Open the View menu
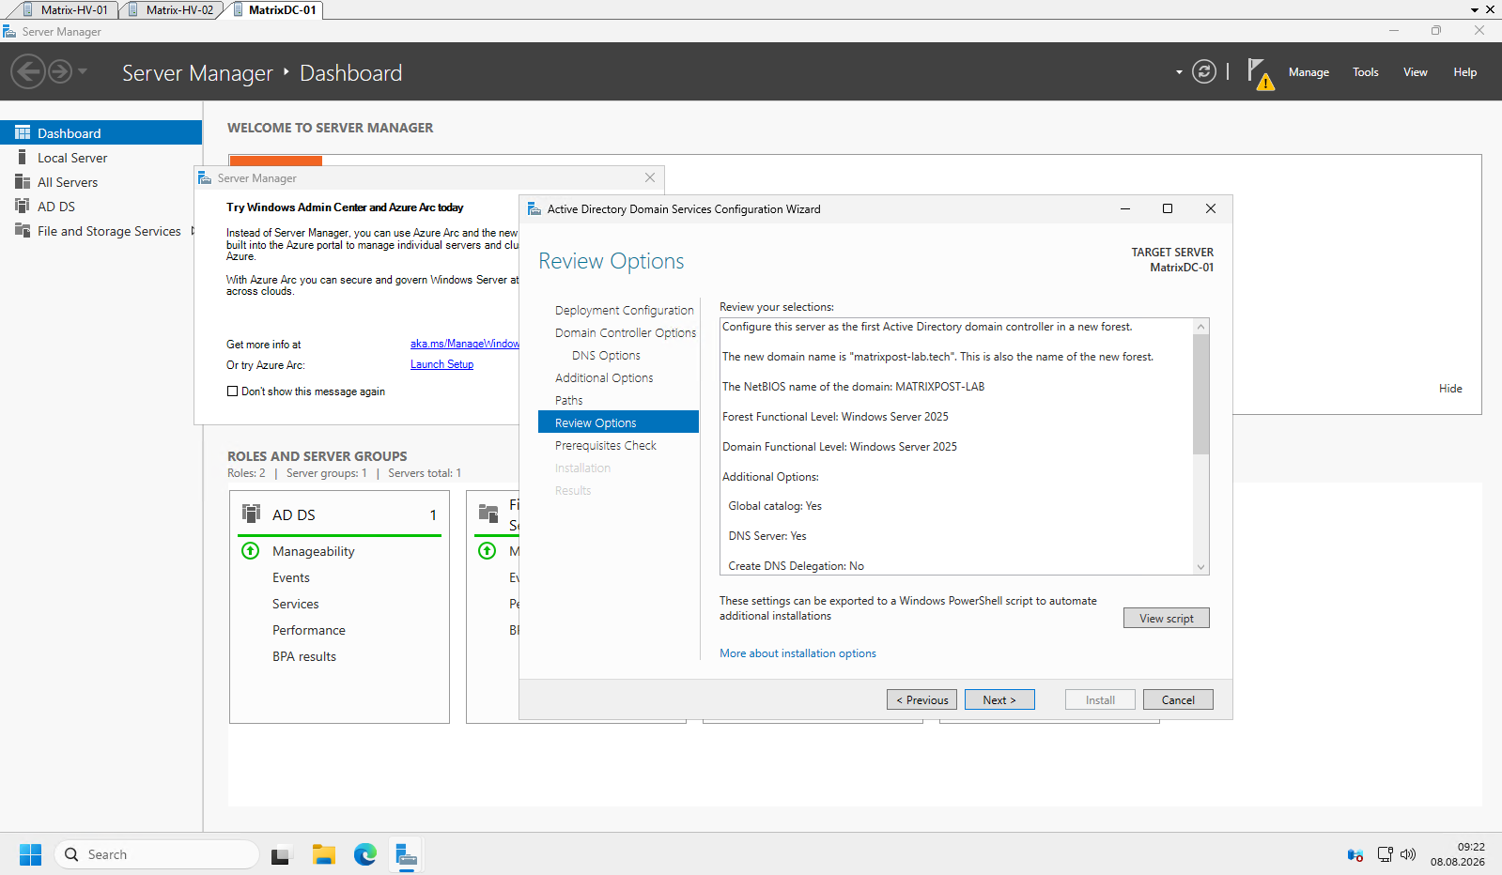This screenshot has height=875, width=1502. coord(1415,72)
